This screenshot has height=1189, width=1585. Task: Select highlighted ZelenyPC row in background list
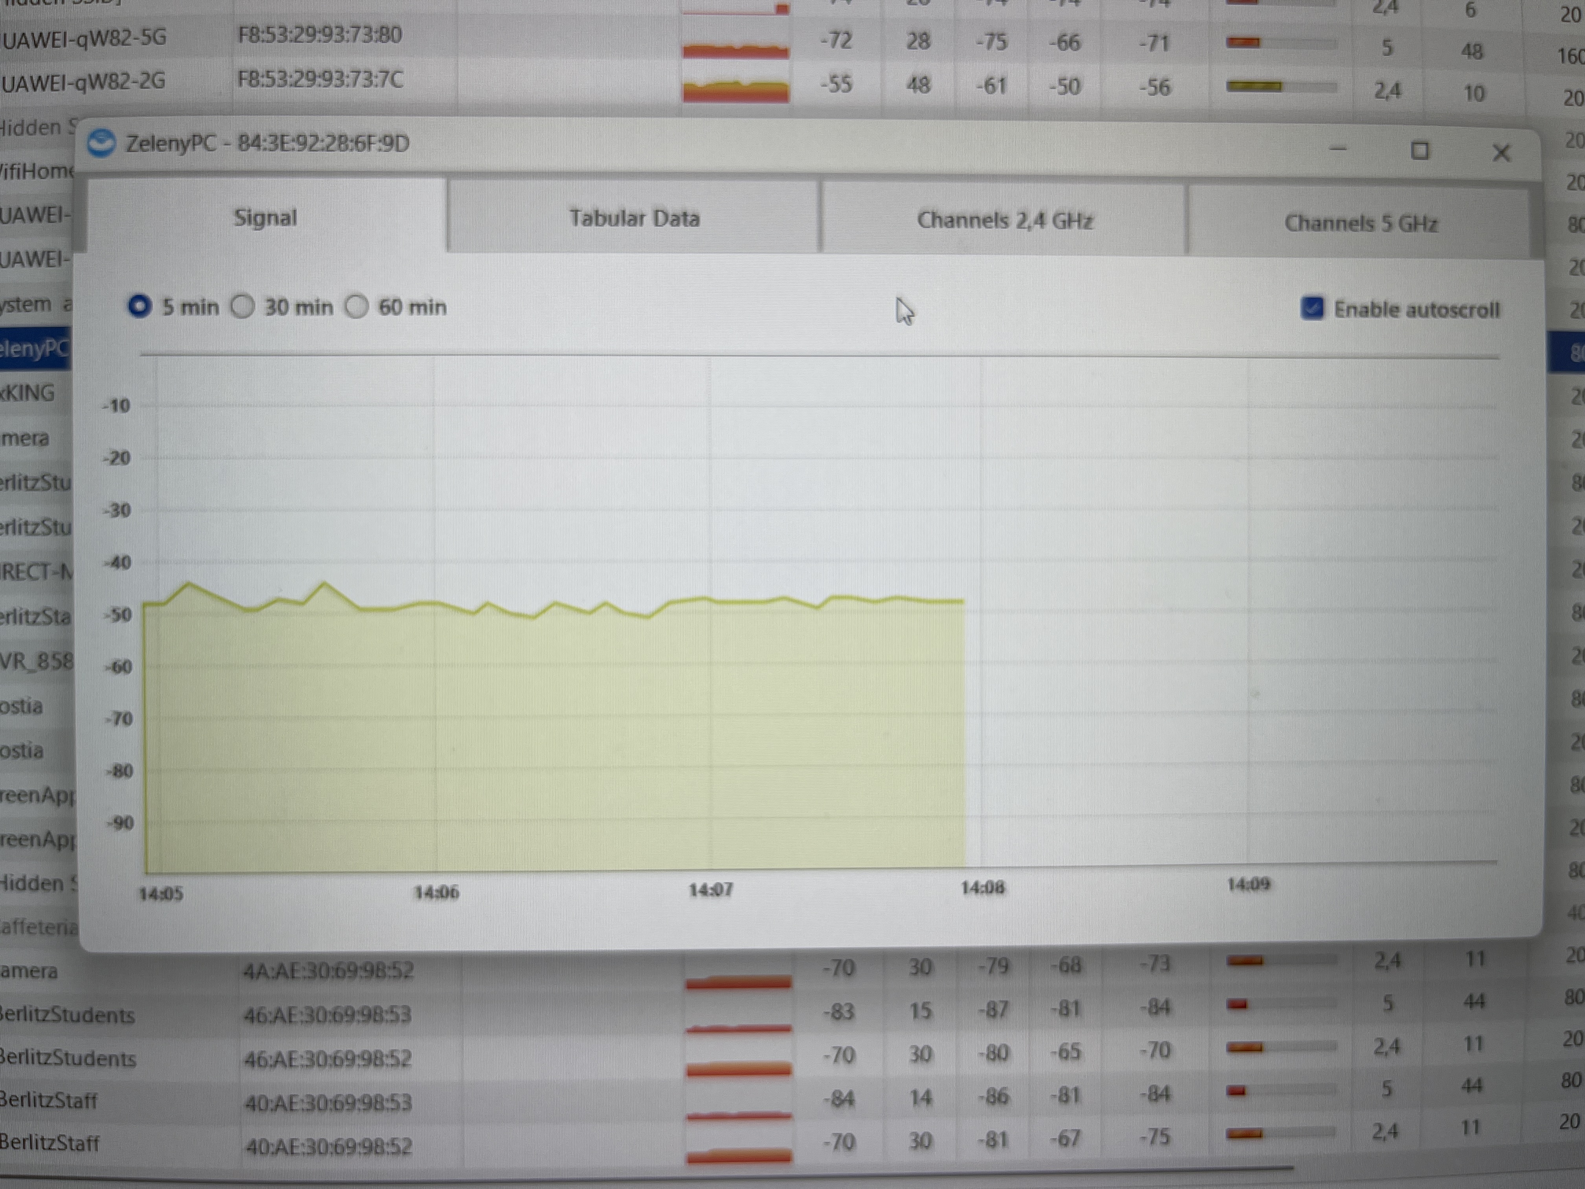(36, 348)
